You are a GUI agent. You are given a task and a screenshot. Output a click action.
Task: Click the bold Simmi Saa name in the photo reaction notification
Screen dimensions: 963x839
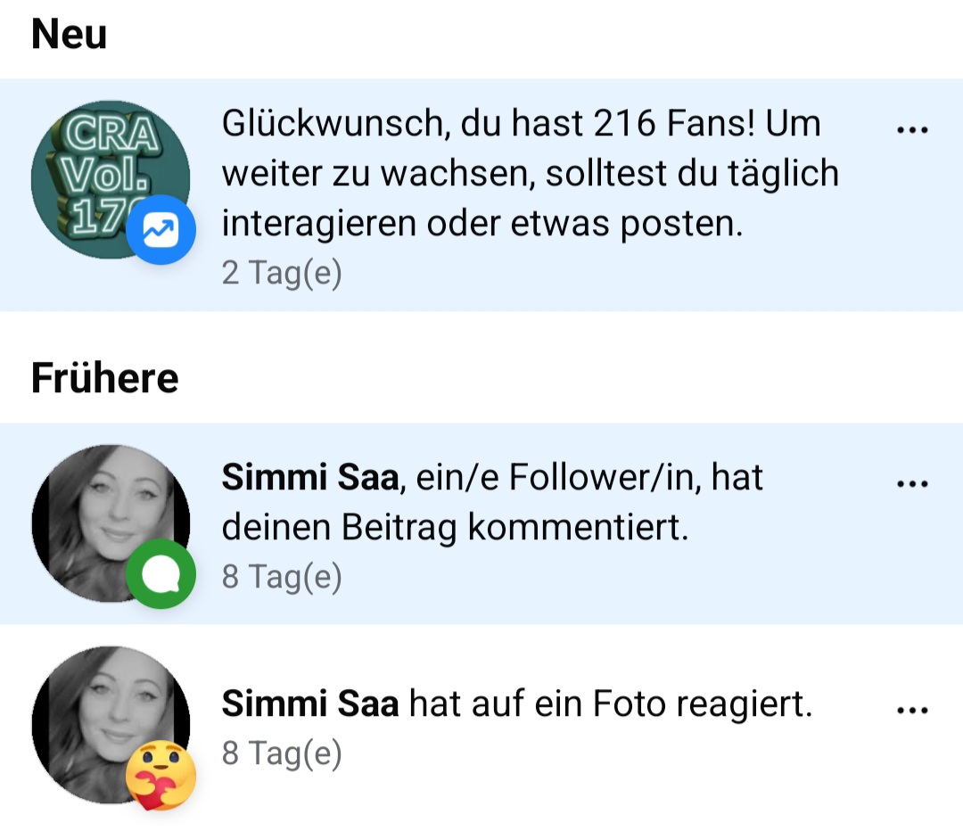click(309, 706)
